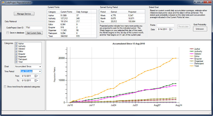Click the Participant legend entry in chart

tap(197, 63)
